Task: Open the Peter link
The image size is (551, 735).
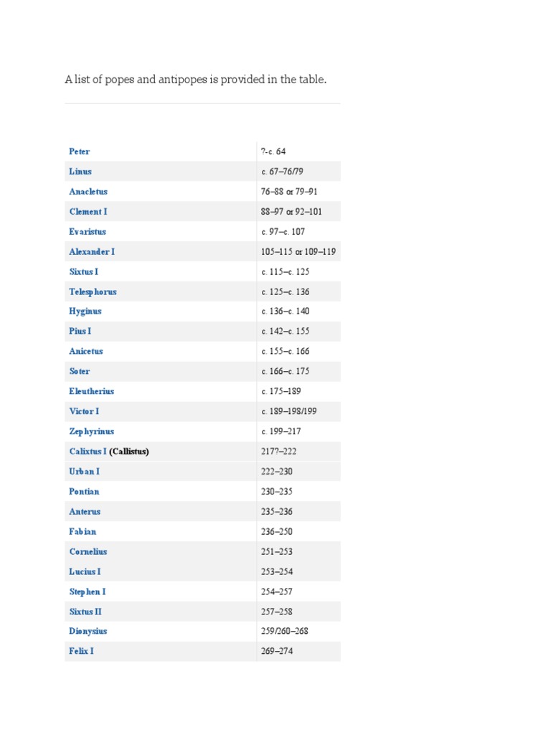Action: (79, 151)
